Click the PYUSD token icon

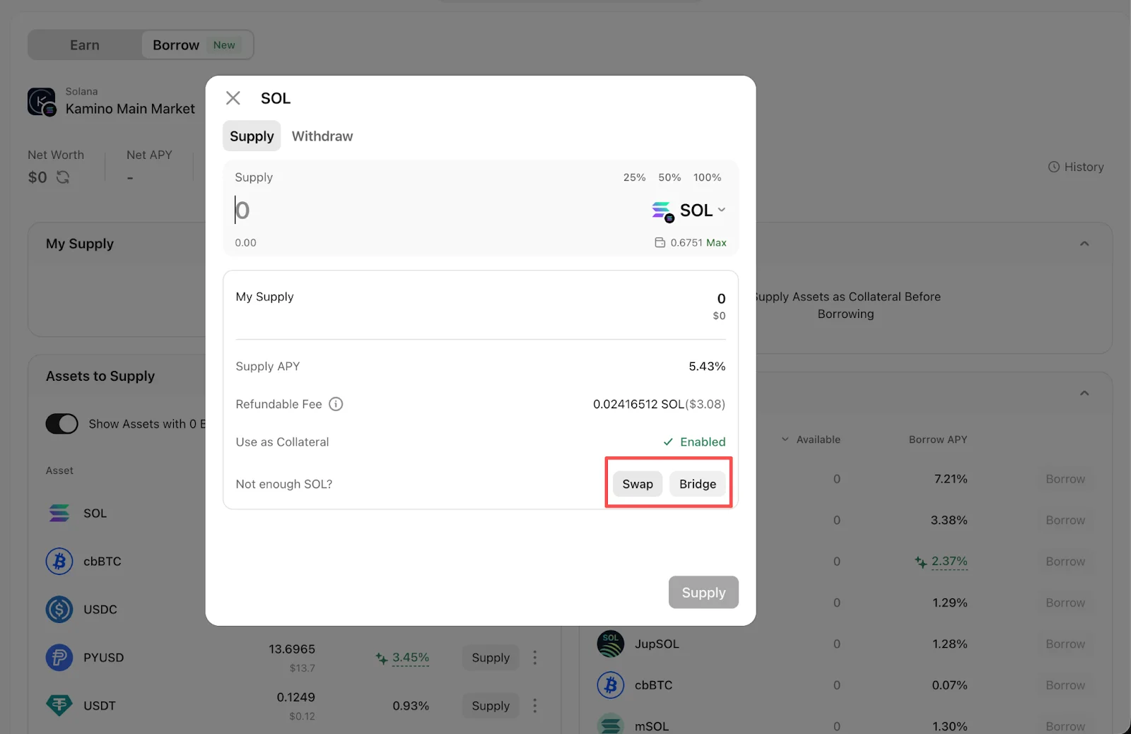point(59,658)
